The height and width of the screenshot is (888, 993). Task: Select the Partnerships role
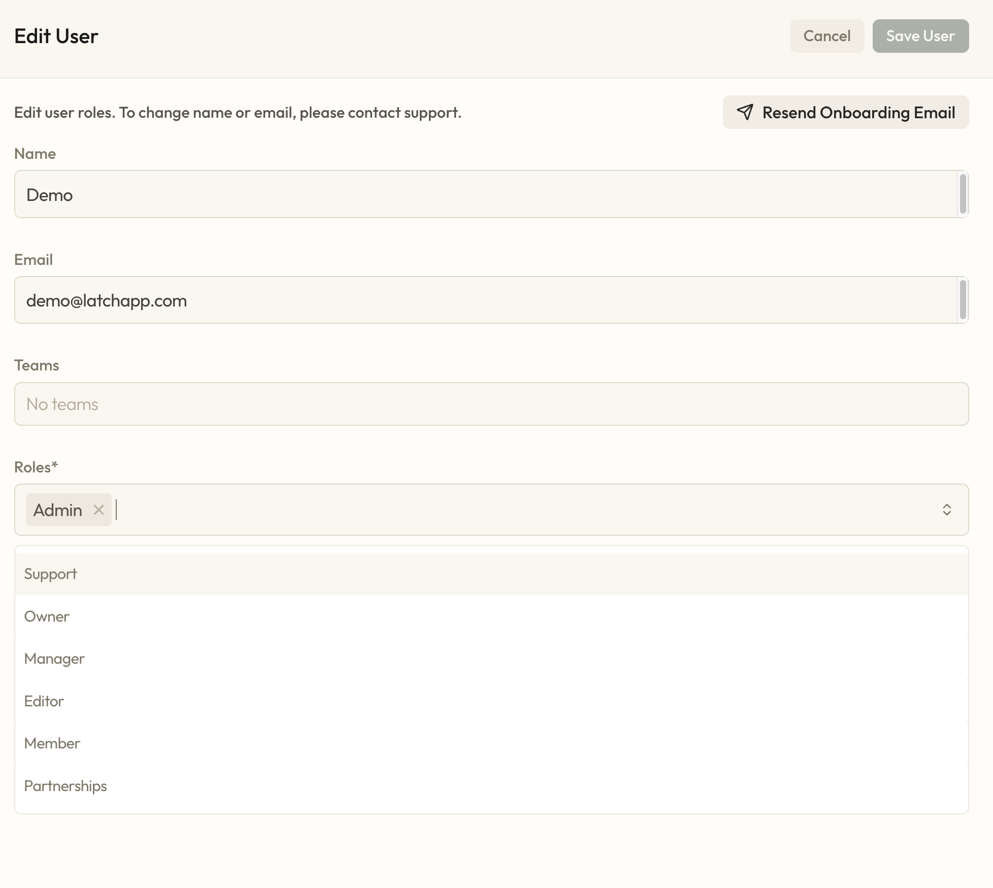(x=65, y=785)
